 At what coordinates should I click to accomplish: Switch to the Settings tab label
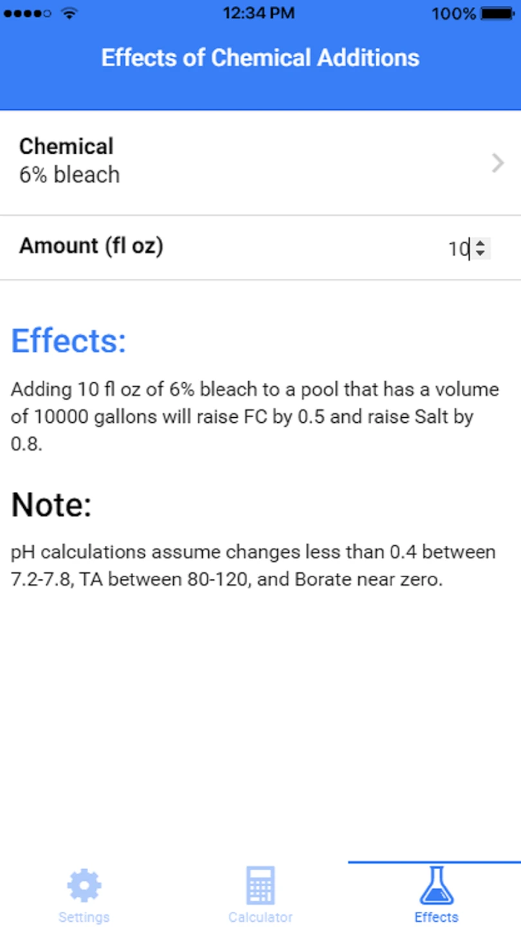point(84,917)
